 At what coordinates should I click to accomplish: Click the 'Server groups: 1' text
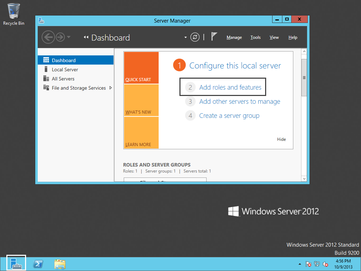coord(160,171)
